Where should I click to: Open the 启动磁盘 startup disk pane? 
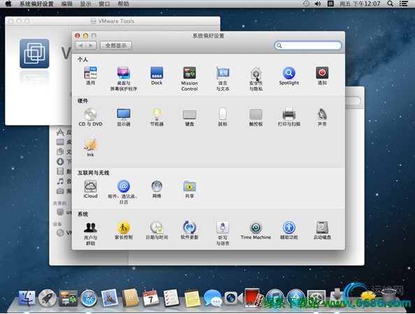pos(322,230)
